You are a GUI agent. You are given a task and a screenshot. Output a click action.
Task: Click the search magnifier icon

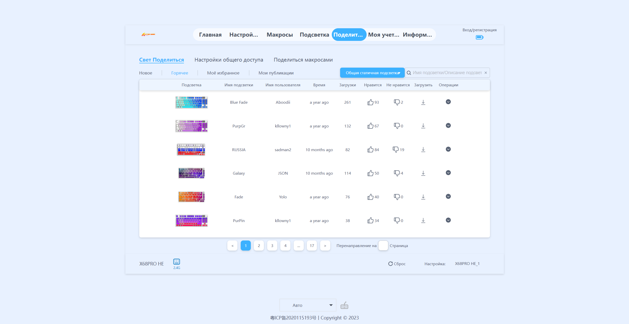pyautogui.click(x=409, y=73)
